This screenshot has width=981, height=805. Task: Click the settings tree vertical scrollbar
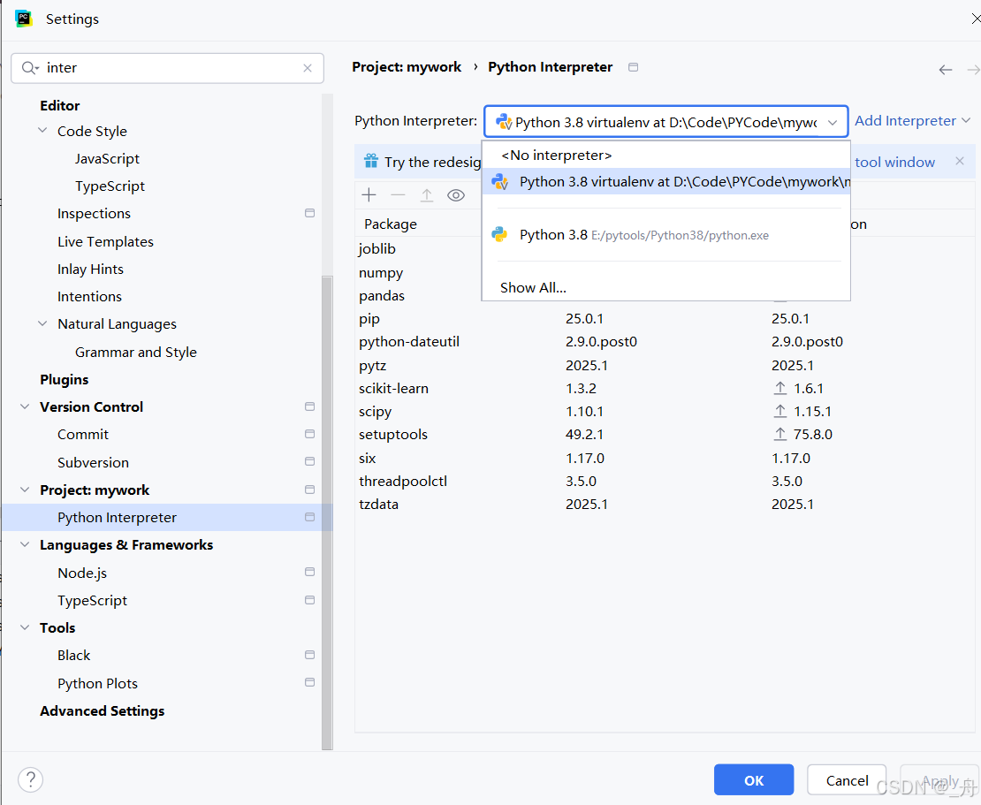tap(327, 513)
